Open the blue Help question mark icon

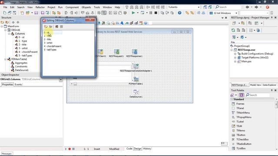tap(179, 13)
